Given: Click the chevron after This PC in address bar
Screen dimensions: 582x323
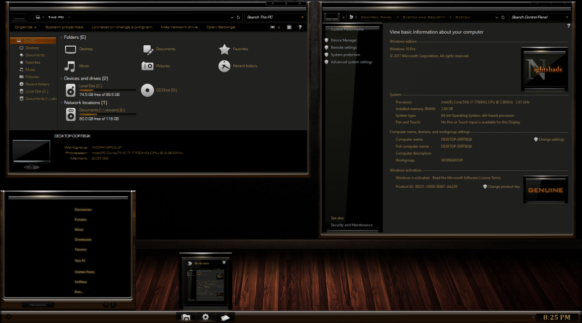Looking at the screenshot, I should [69, 17].
